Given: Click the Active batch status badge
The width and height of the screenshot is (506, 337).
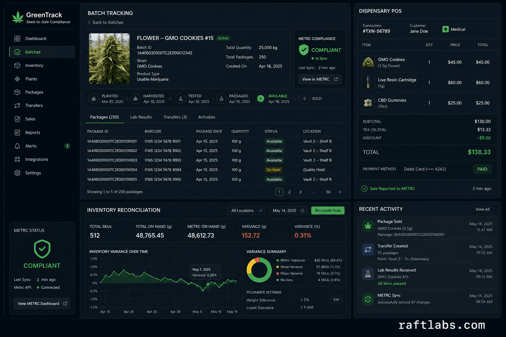Looking at the screenshot, I should 223,38.
